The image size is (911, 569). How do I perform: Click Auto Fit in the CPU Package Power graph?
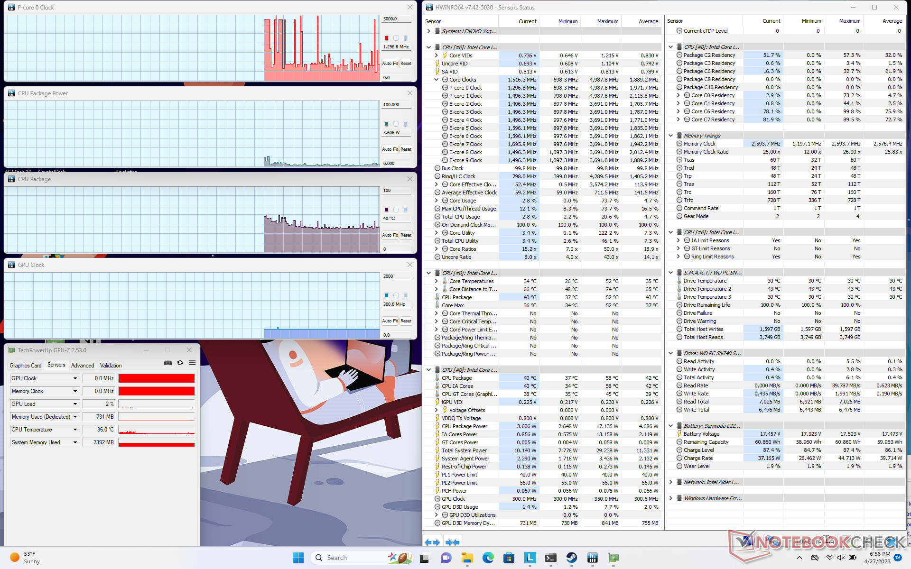tap(390, 149)
